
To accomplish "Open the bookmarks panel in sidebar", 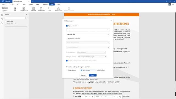I will click(x=2, y=19).
